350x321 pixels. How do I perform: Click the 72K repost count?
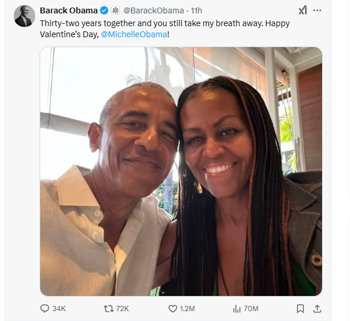(122, 308)
